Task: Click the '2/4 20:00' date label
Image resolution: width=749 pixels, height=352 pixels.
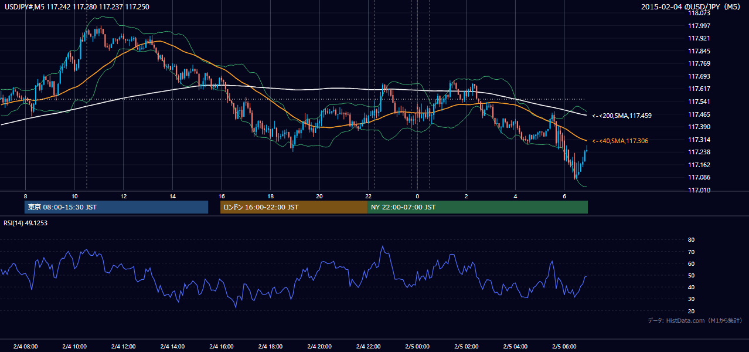Action: 319,347
